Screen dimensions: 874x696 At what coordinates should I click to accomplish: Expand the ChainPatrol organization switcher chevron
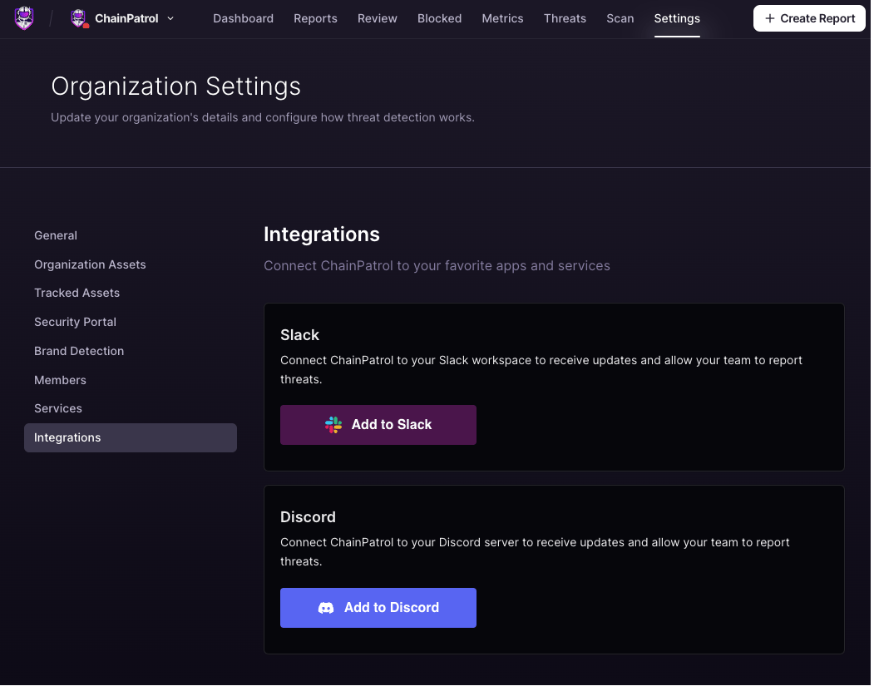(170, 18)
